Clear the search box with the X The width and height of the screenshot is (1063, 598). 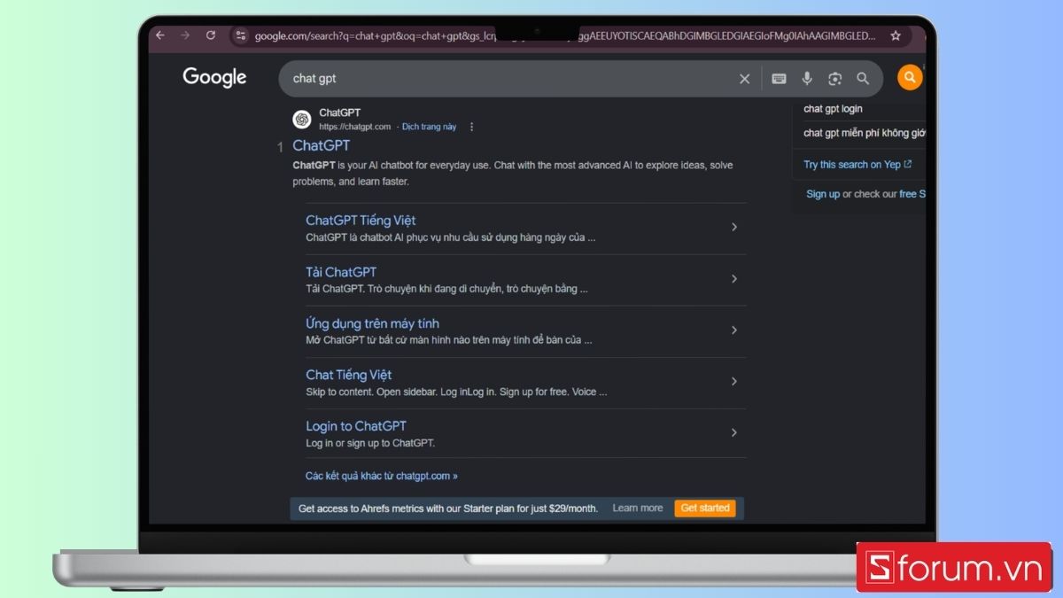tap(744, 79)
